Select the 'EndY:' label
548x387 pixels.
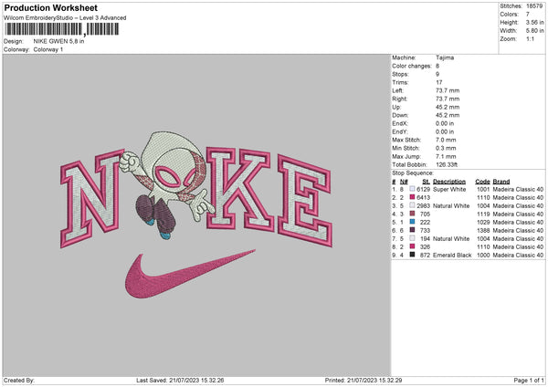400,131
